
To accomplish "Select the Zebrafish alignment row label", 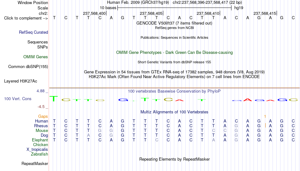I will pyautogui.click(x=39, y=154).
